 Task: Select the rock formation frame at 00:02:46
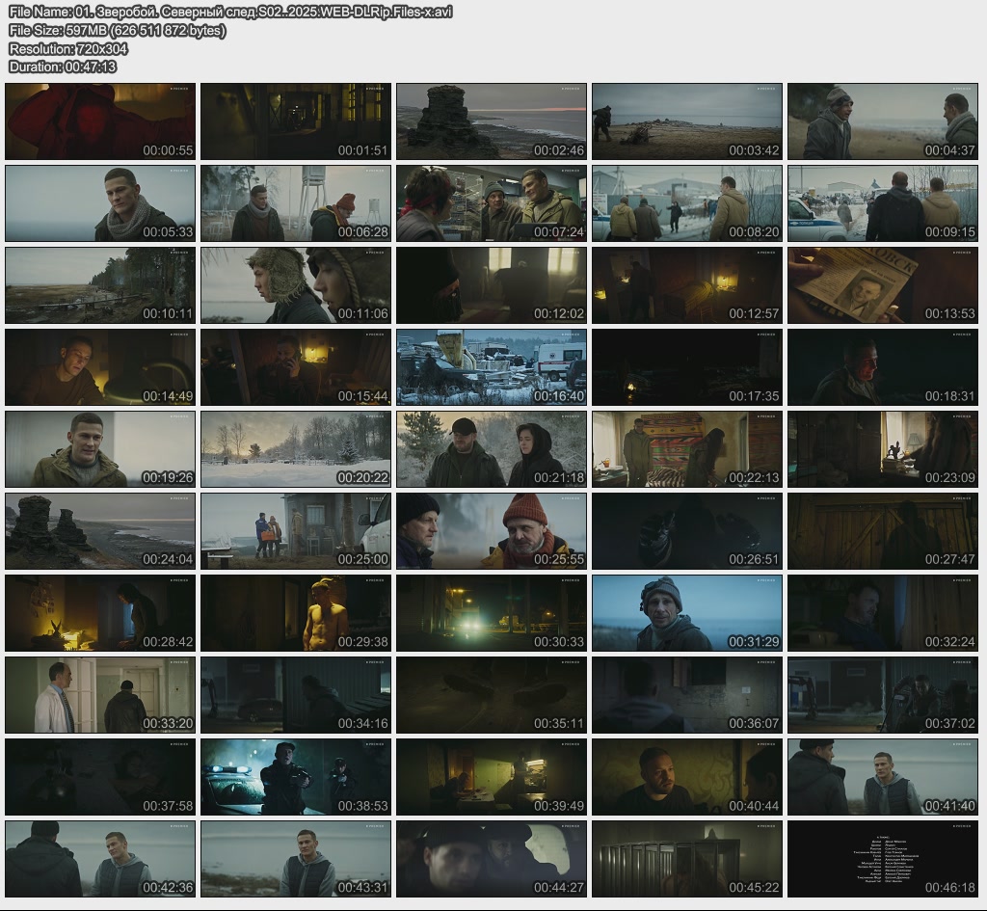tap(492, 121)
